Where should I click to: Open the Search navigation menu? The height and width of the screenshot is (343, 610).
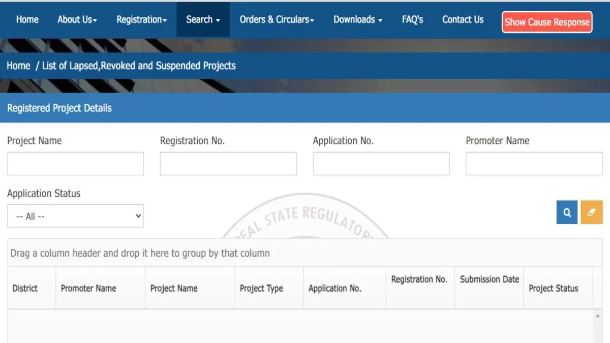coord(203,19)
